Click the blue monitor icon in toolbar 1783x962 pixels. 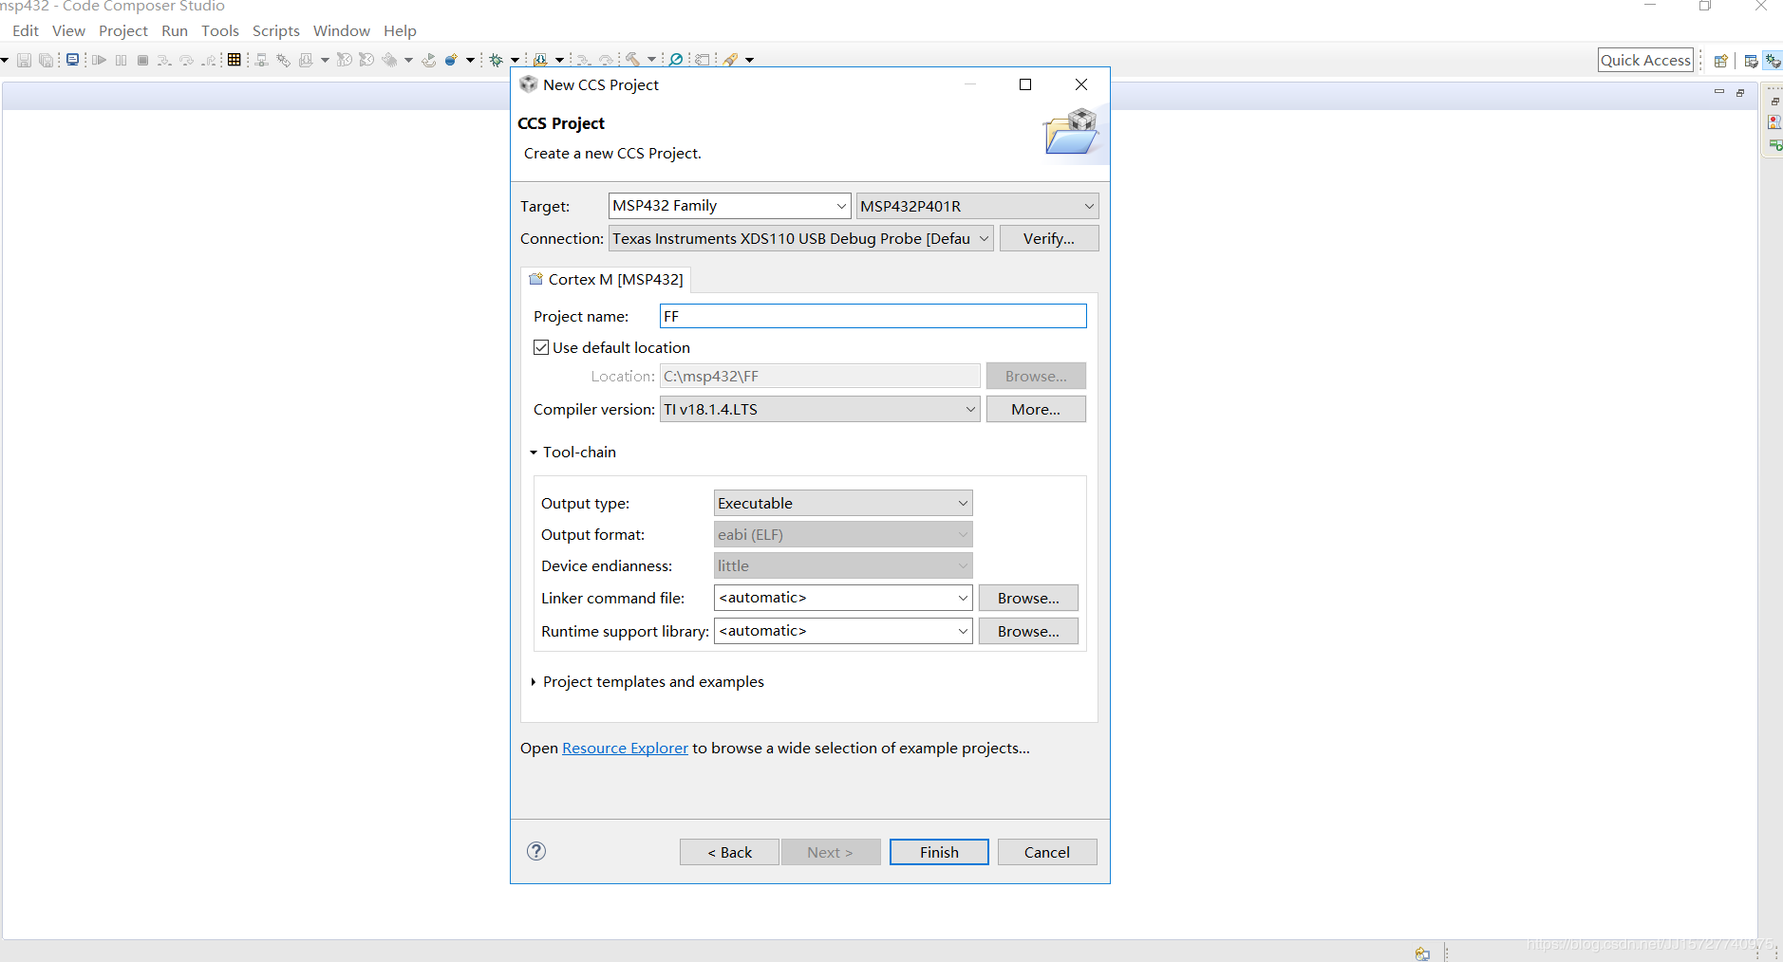72,60
